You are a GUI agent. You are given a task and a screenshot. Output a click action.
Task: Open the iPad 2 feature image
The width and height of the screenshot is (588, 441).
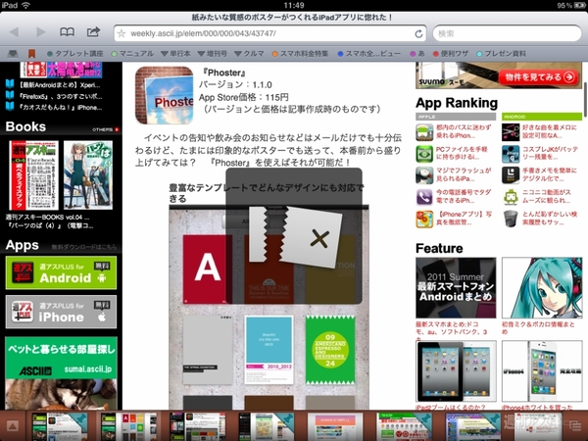(x=456, y=371)
